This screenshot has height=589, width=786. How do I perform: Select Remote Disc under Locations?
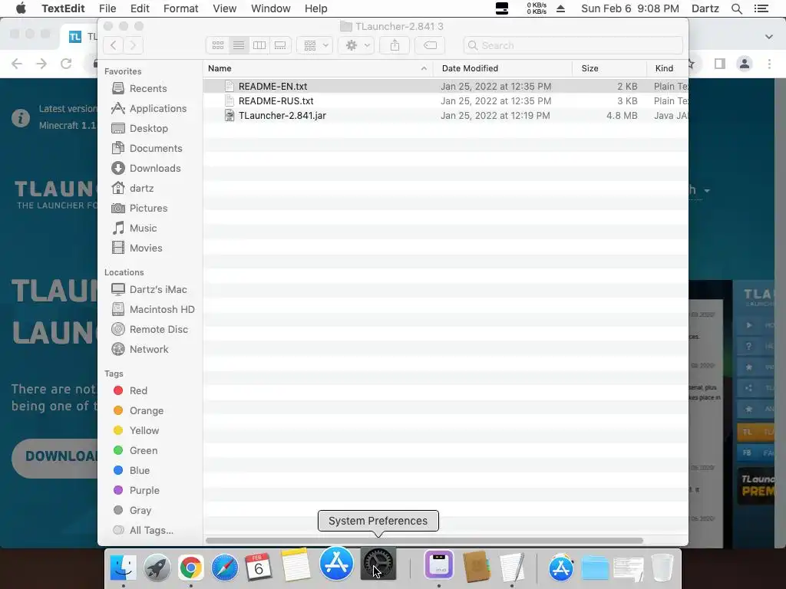(150, 330)
